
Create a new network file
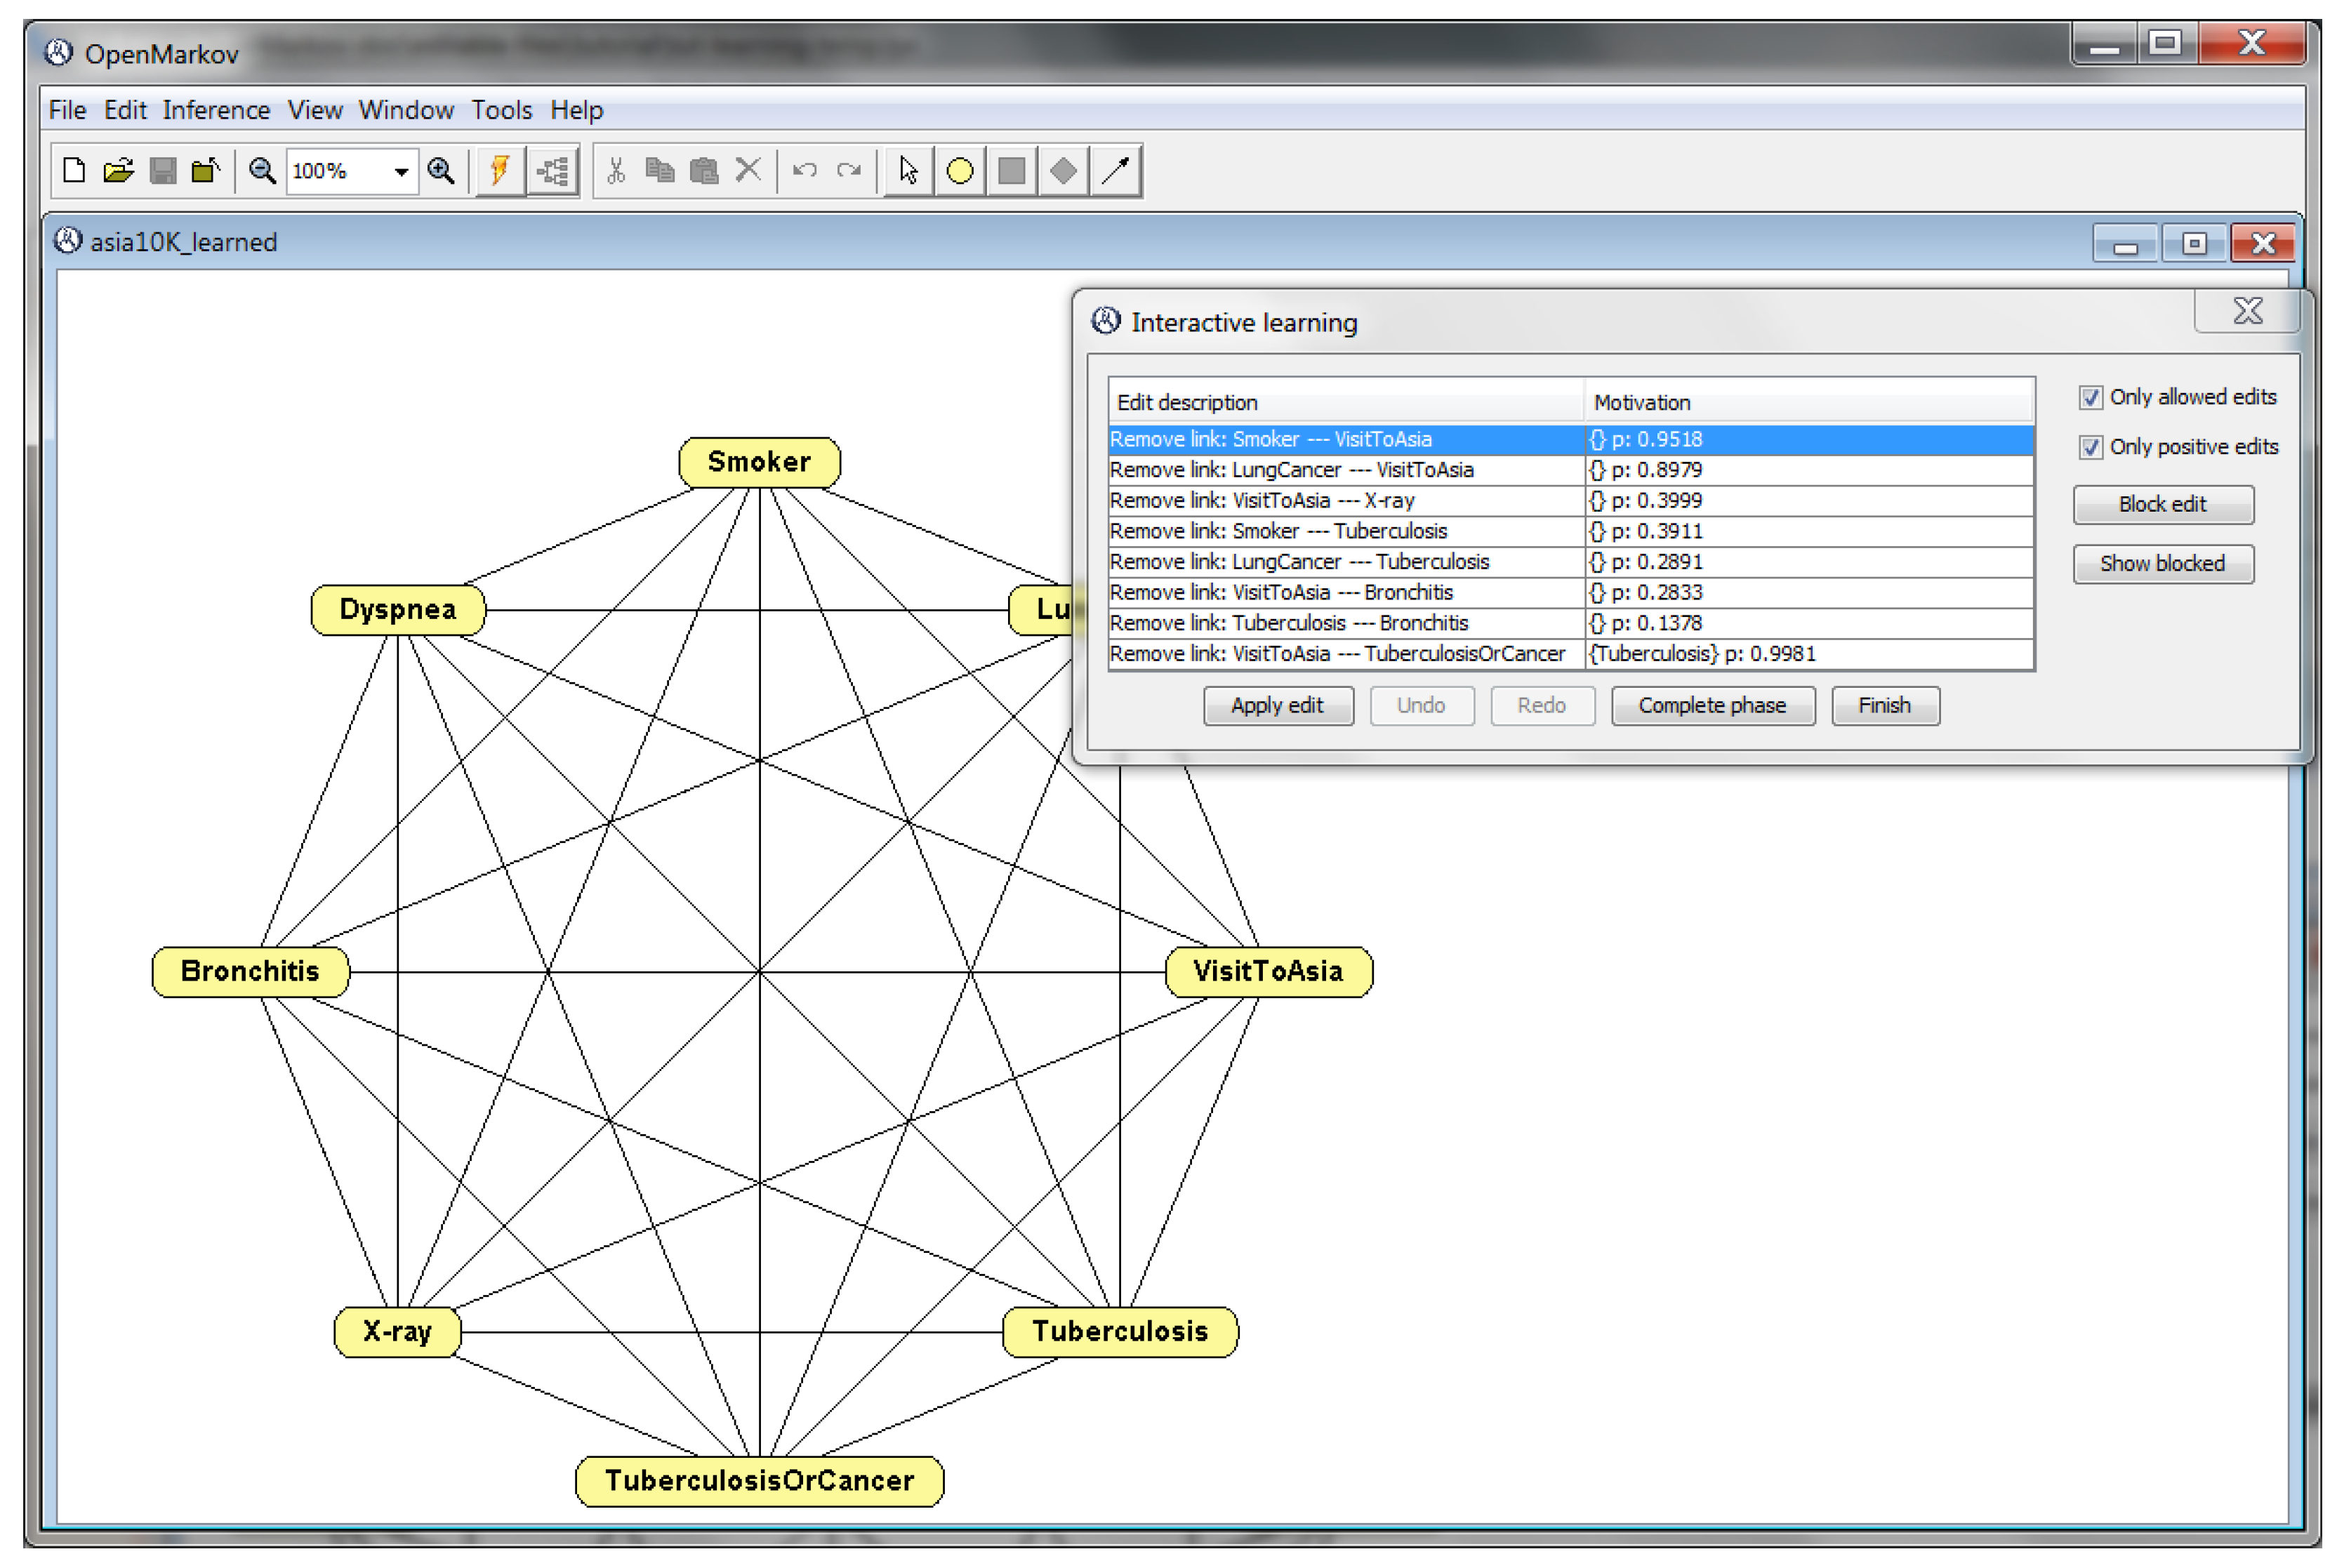pos(73,171)
